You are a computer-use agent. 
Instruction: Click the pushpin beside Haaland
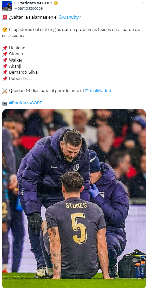coord(5,48)
